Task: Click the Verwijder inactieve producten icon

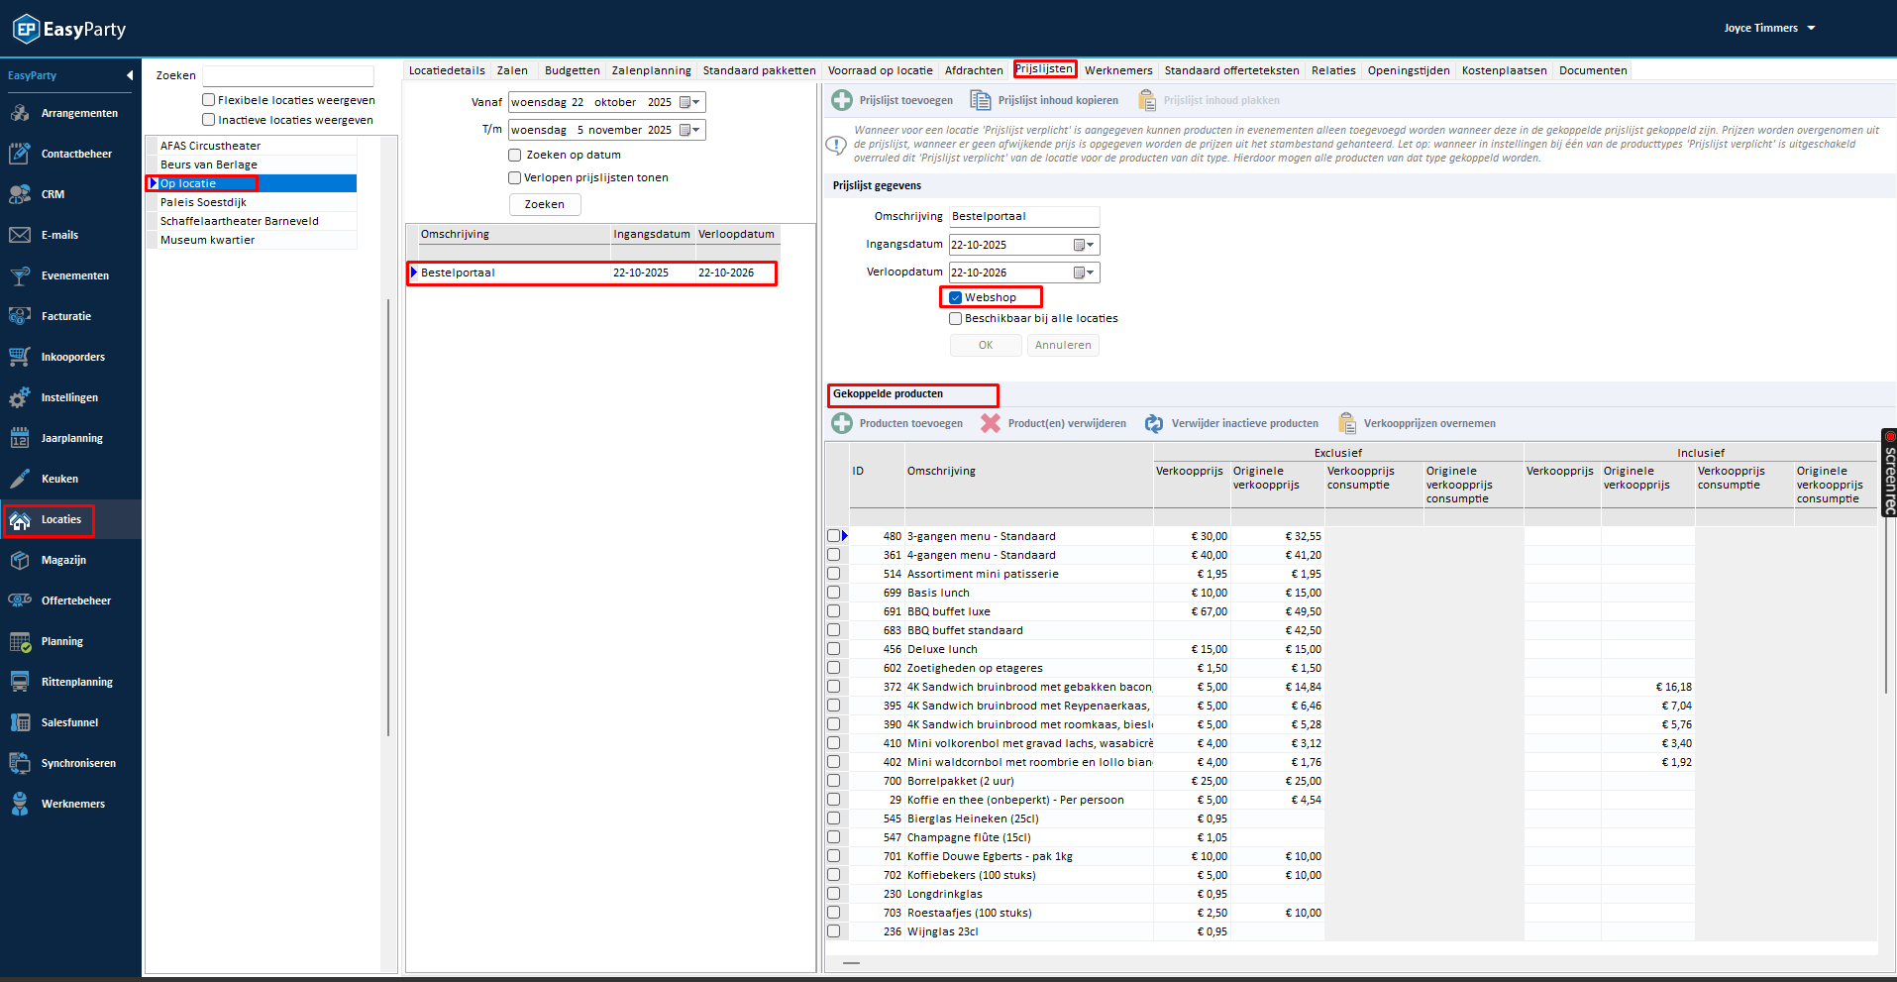Action: tap(1153, 423)
